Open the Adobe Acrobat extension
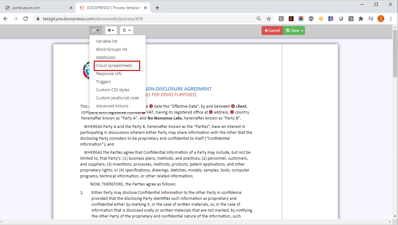This screenshot has width=398, height=225. [291, 19]
